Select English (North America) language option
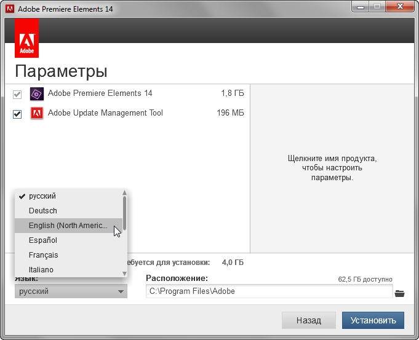Image resolution: width=419 pixels, height=340 pixels. (x=68, y=226)
